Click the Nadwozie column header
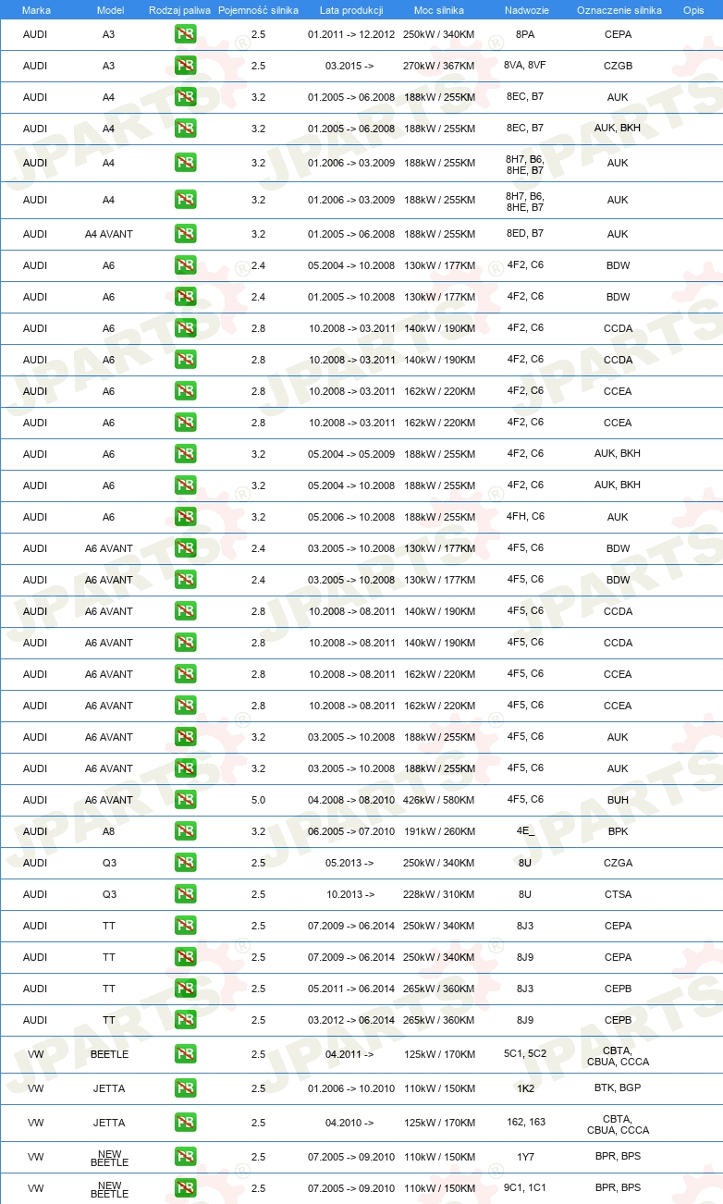 click(525, 9)
